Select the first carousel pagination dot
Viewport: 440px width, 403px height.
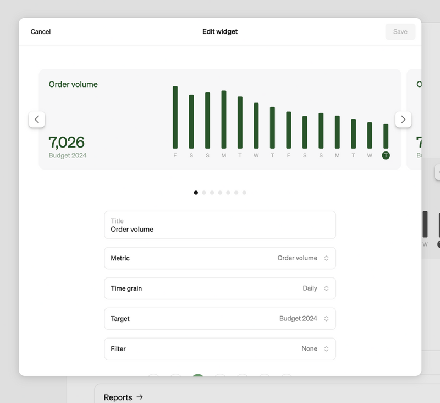point(196,193)
